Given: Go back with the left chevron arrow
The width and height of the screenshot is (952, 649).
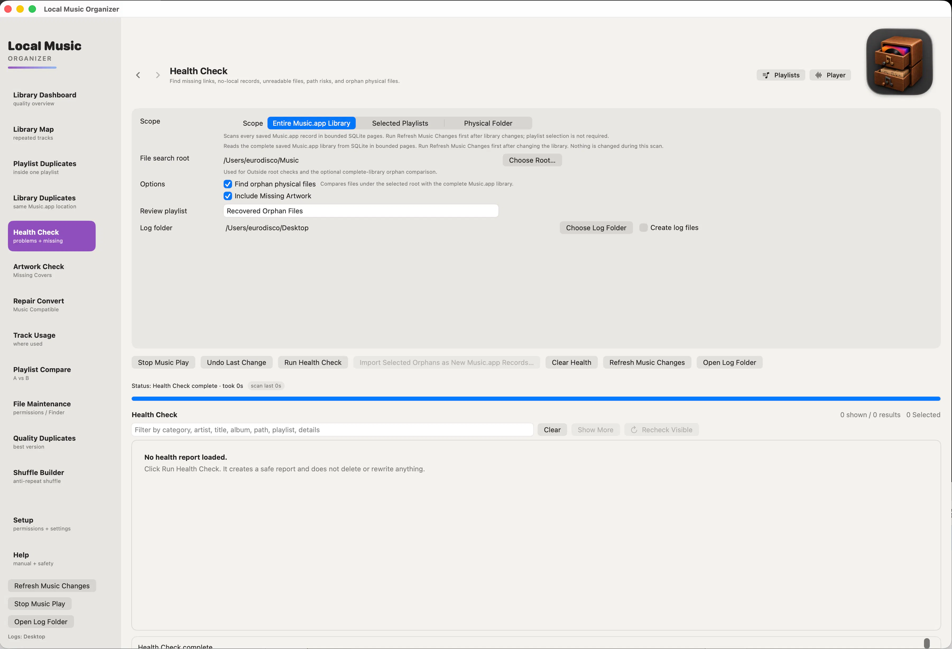Looking at the screenshot, I should click(138, 75).
